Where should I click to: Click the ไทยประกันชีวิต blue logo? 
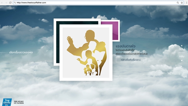[7, 102]
